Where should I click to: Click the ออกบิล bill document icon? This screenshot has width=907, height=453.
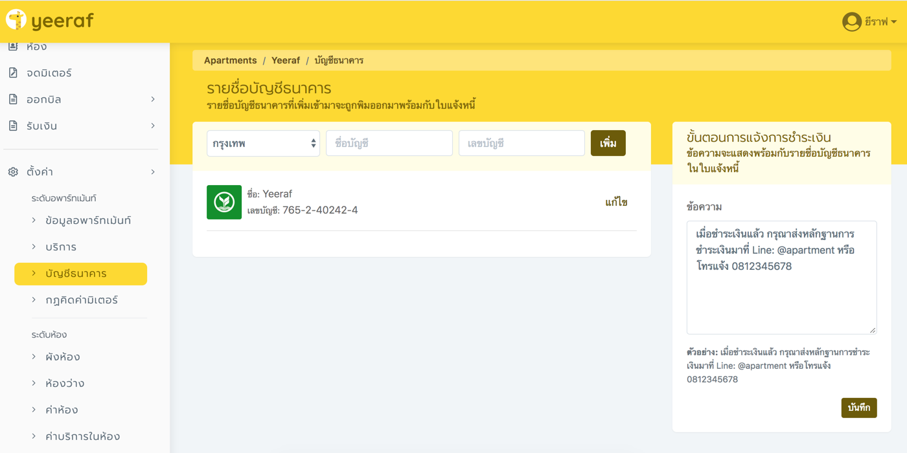point(13,99)
